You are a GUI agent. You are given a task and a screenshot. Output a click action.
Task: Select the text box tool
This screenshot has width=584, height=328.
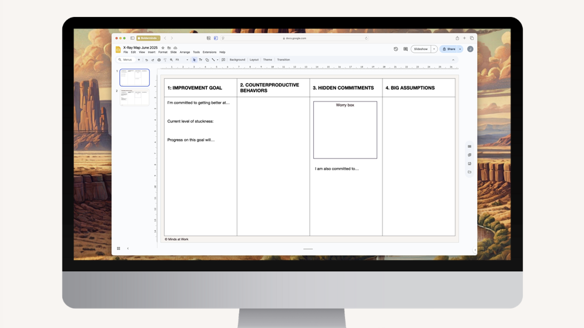tap(200, 59)
